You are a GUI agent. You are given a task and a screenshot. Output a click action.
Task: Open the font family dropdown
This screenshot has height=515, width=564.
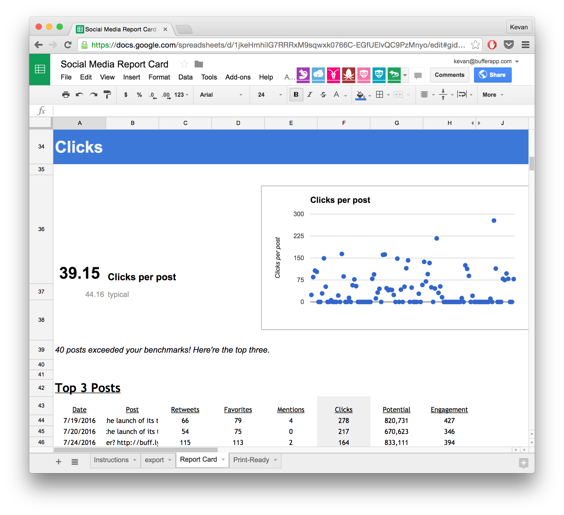click(221, 95)
